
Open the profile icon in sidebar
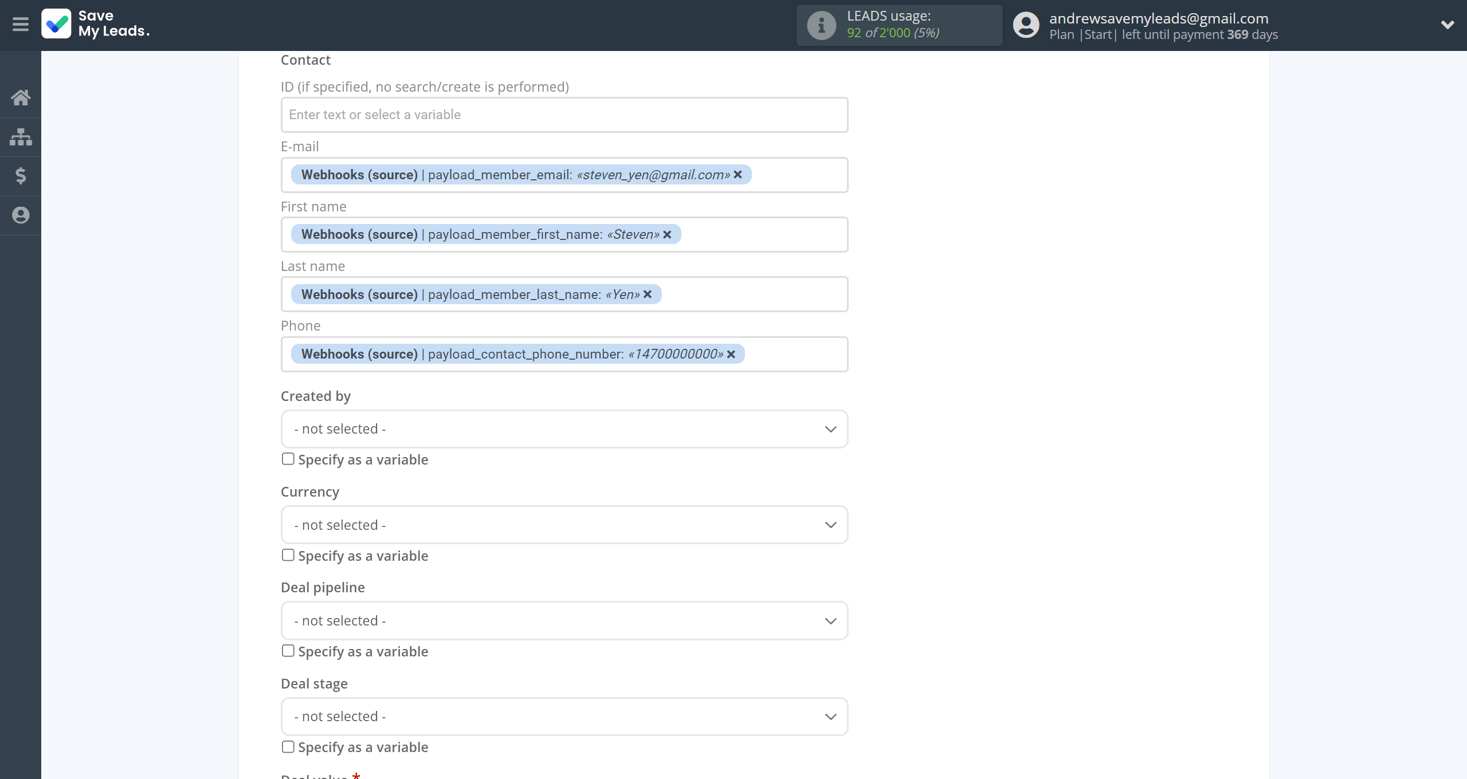click(21, 215)
